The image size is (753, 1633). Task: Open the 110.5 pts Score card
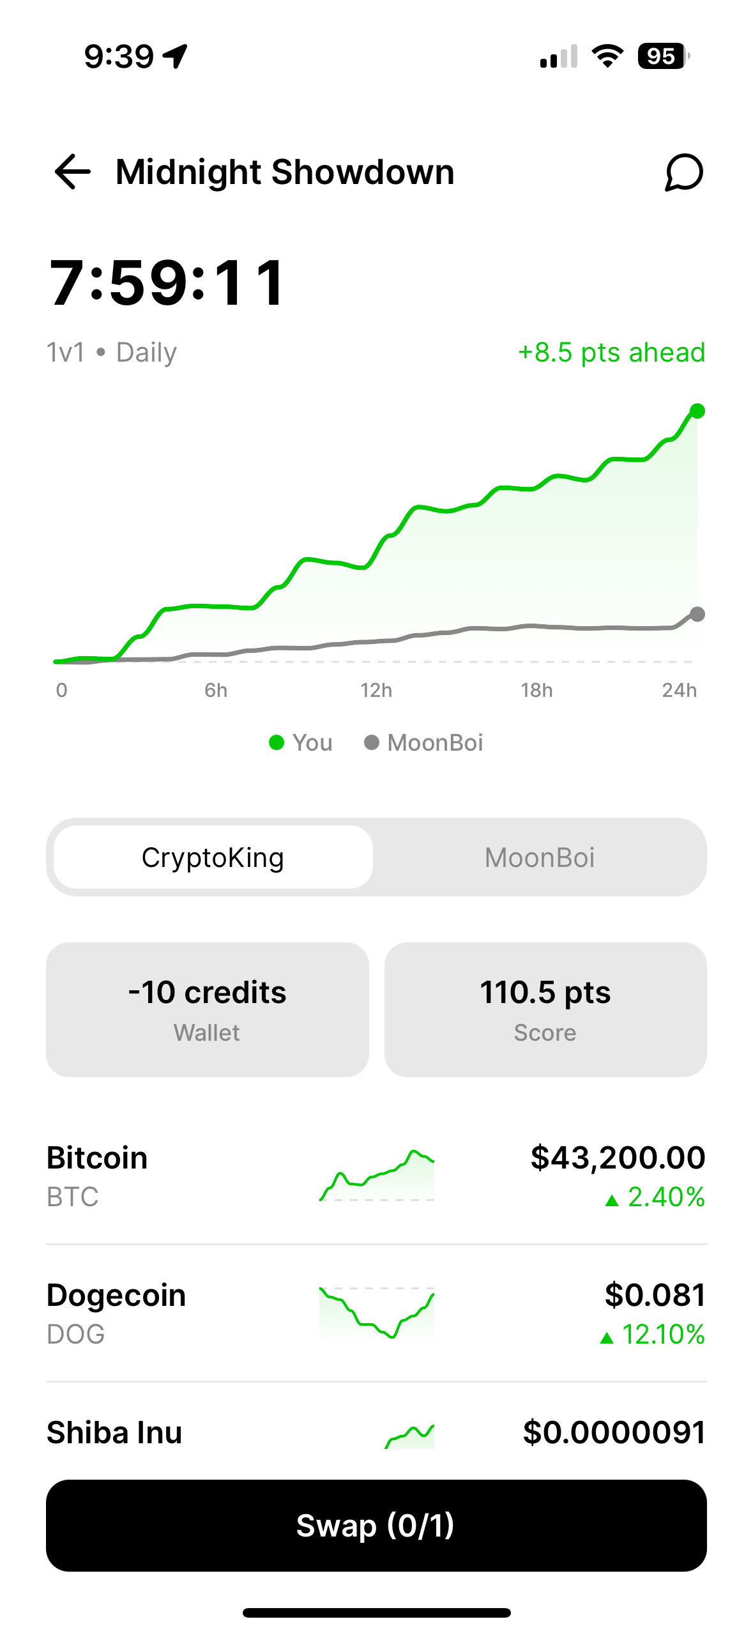click(545, 1009)
